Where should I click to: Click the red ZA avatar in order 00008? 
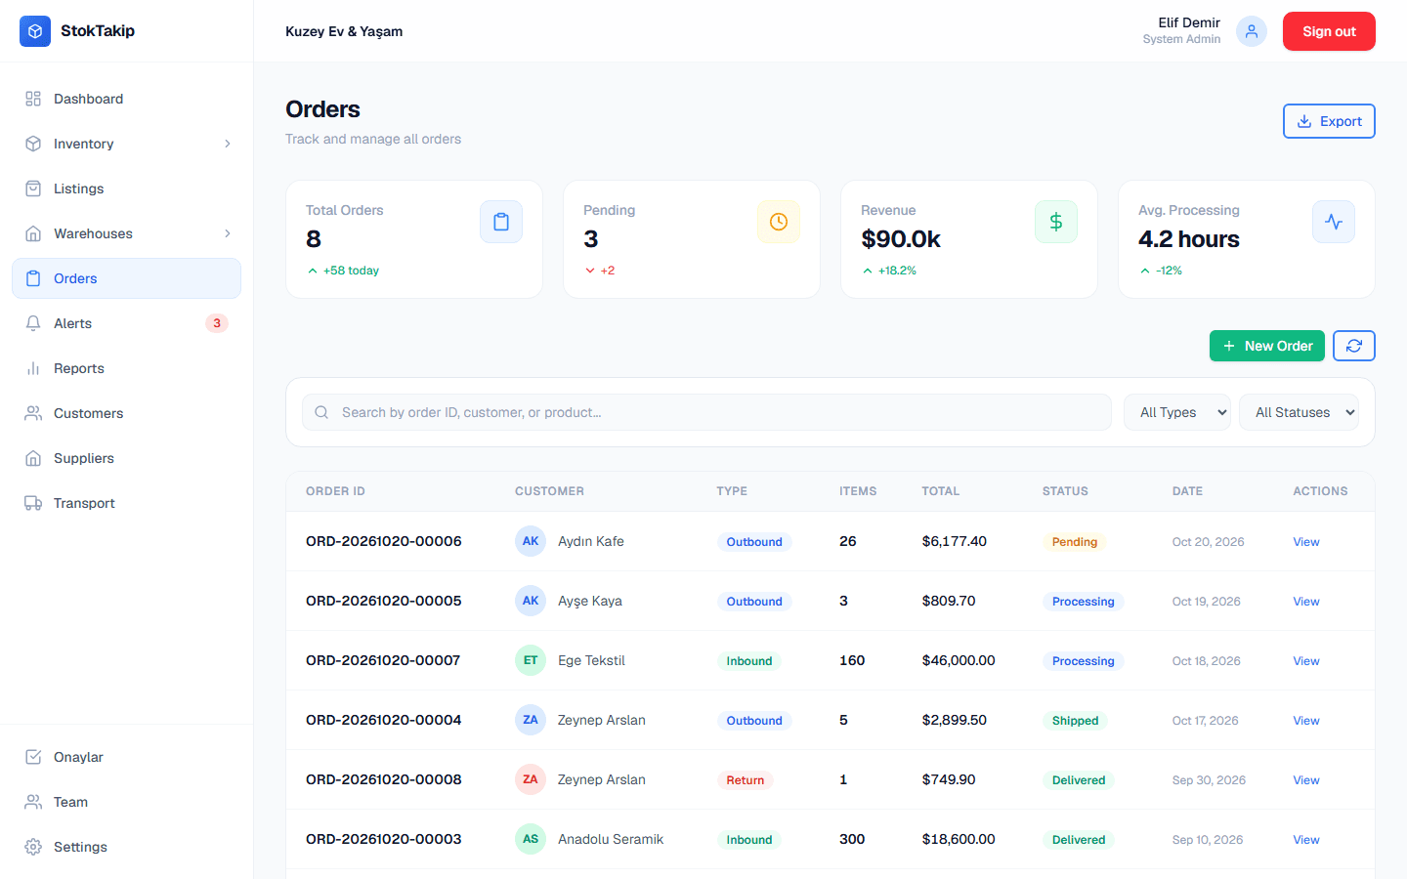(x=531, y=779)
